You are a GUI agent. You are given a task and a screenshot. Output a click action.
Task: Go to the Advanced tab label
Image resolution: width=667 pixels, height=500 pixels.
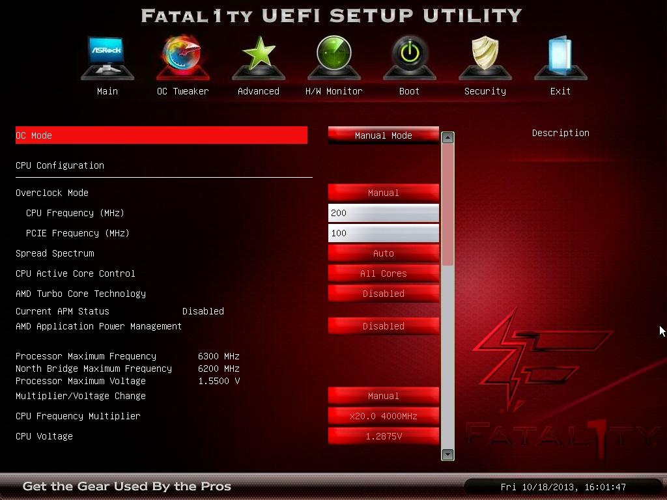click(259, 91)
